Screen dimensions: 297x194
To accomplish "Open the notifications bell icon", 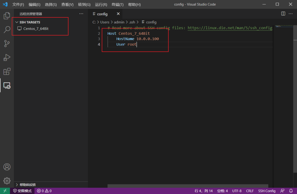I will pyautogui.click(x=291, y=191).
